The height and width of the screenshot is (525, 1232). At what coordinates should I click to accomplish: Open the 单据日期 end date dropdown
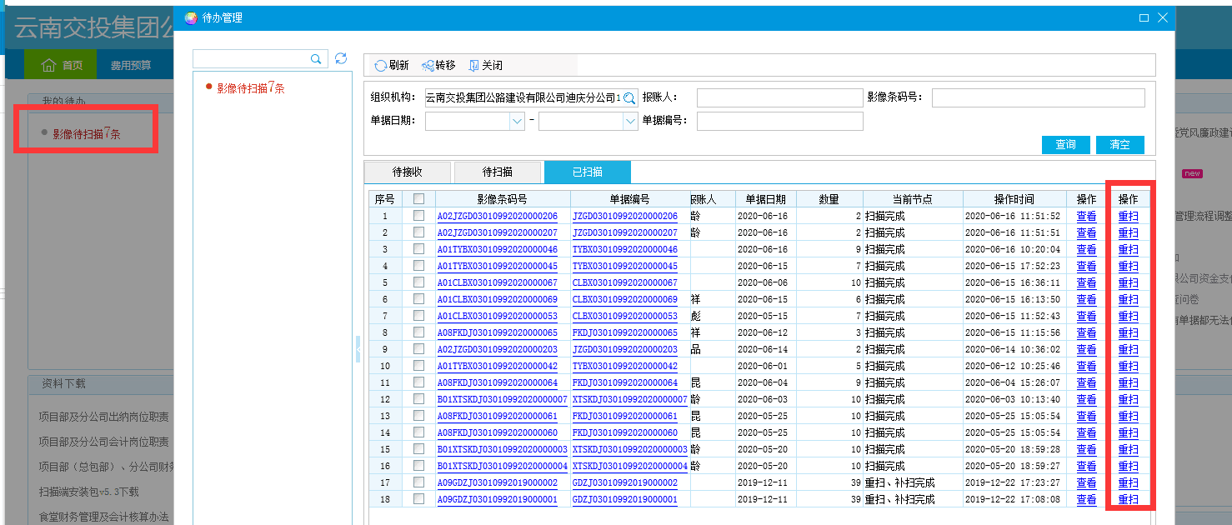tap(630, 122)
